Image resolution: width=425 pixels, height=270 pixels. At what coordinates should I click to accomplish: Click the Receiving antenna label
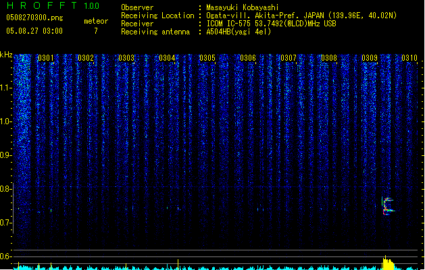[155, 32]
